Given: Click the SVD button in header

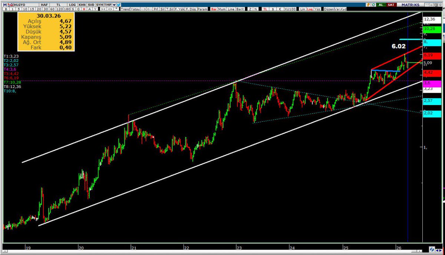Looking at the screenshot, I should (91, 4).
